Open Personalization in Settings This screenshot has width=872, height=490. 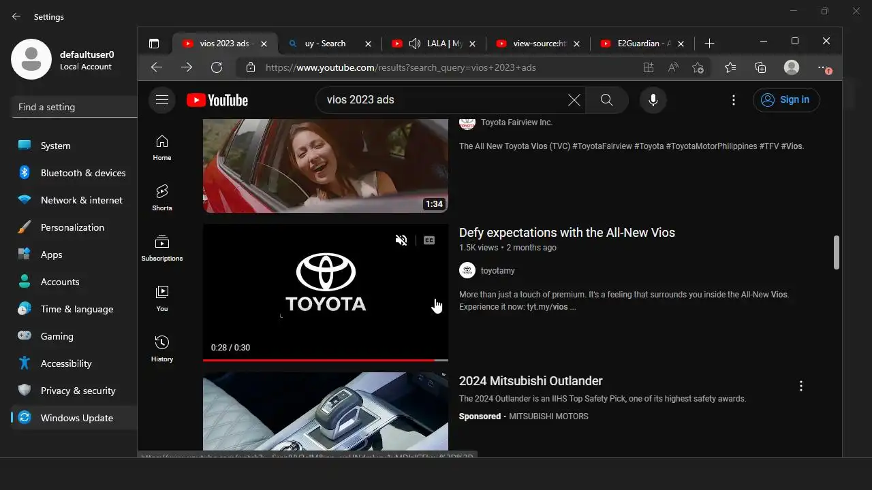[74, 227]
